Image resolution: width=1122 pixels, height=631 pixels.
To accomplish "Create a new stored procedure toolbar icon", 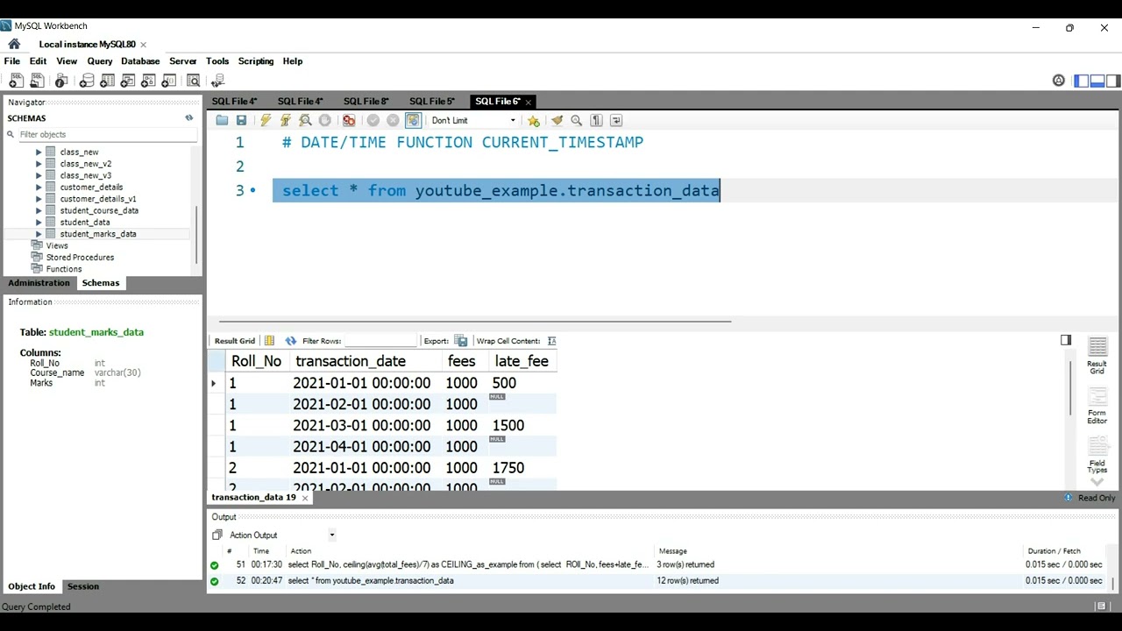I will [x=149, y=81].
